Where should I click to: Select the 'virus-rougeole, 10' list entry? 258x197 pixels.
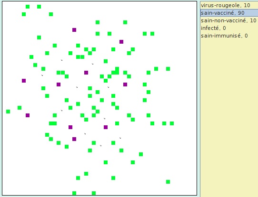(x=229, y=5)
